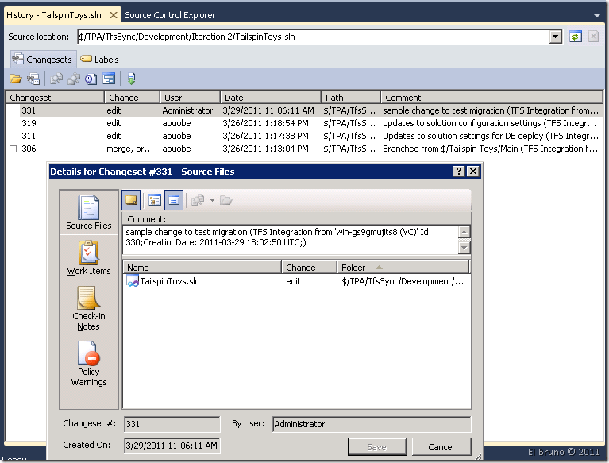The width and height of the screenshot is (609, 463).
Task: Switch to the Labels tab
Action: pos(100,59)
